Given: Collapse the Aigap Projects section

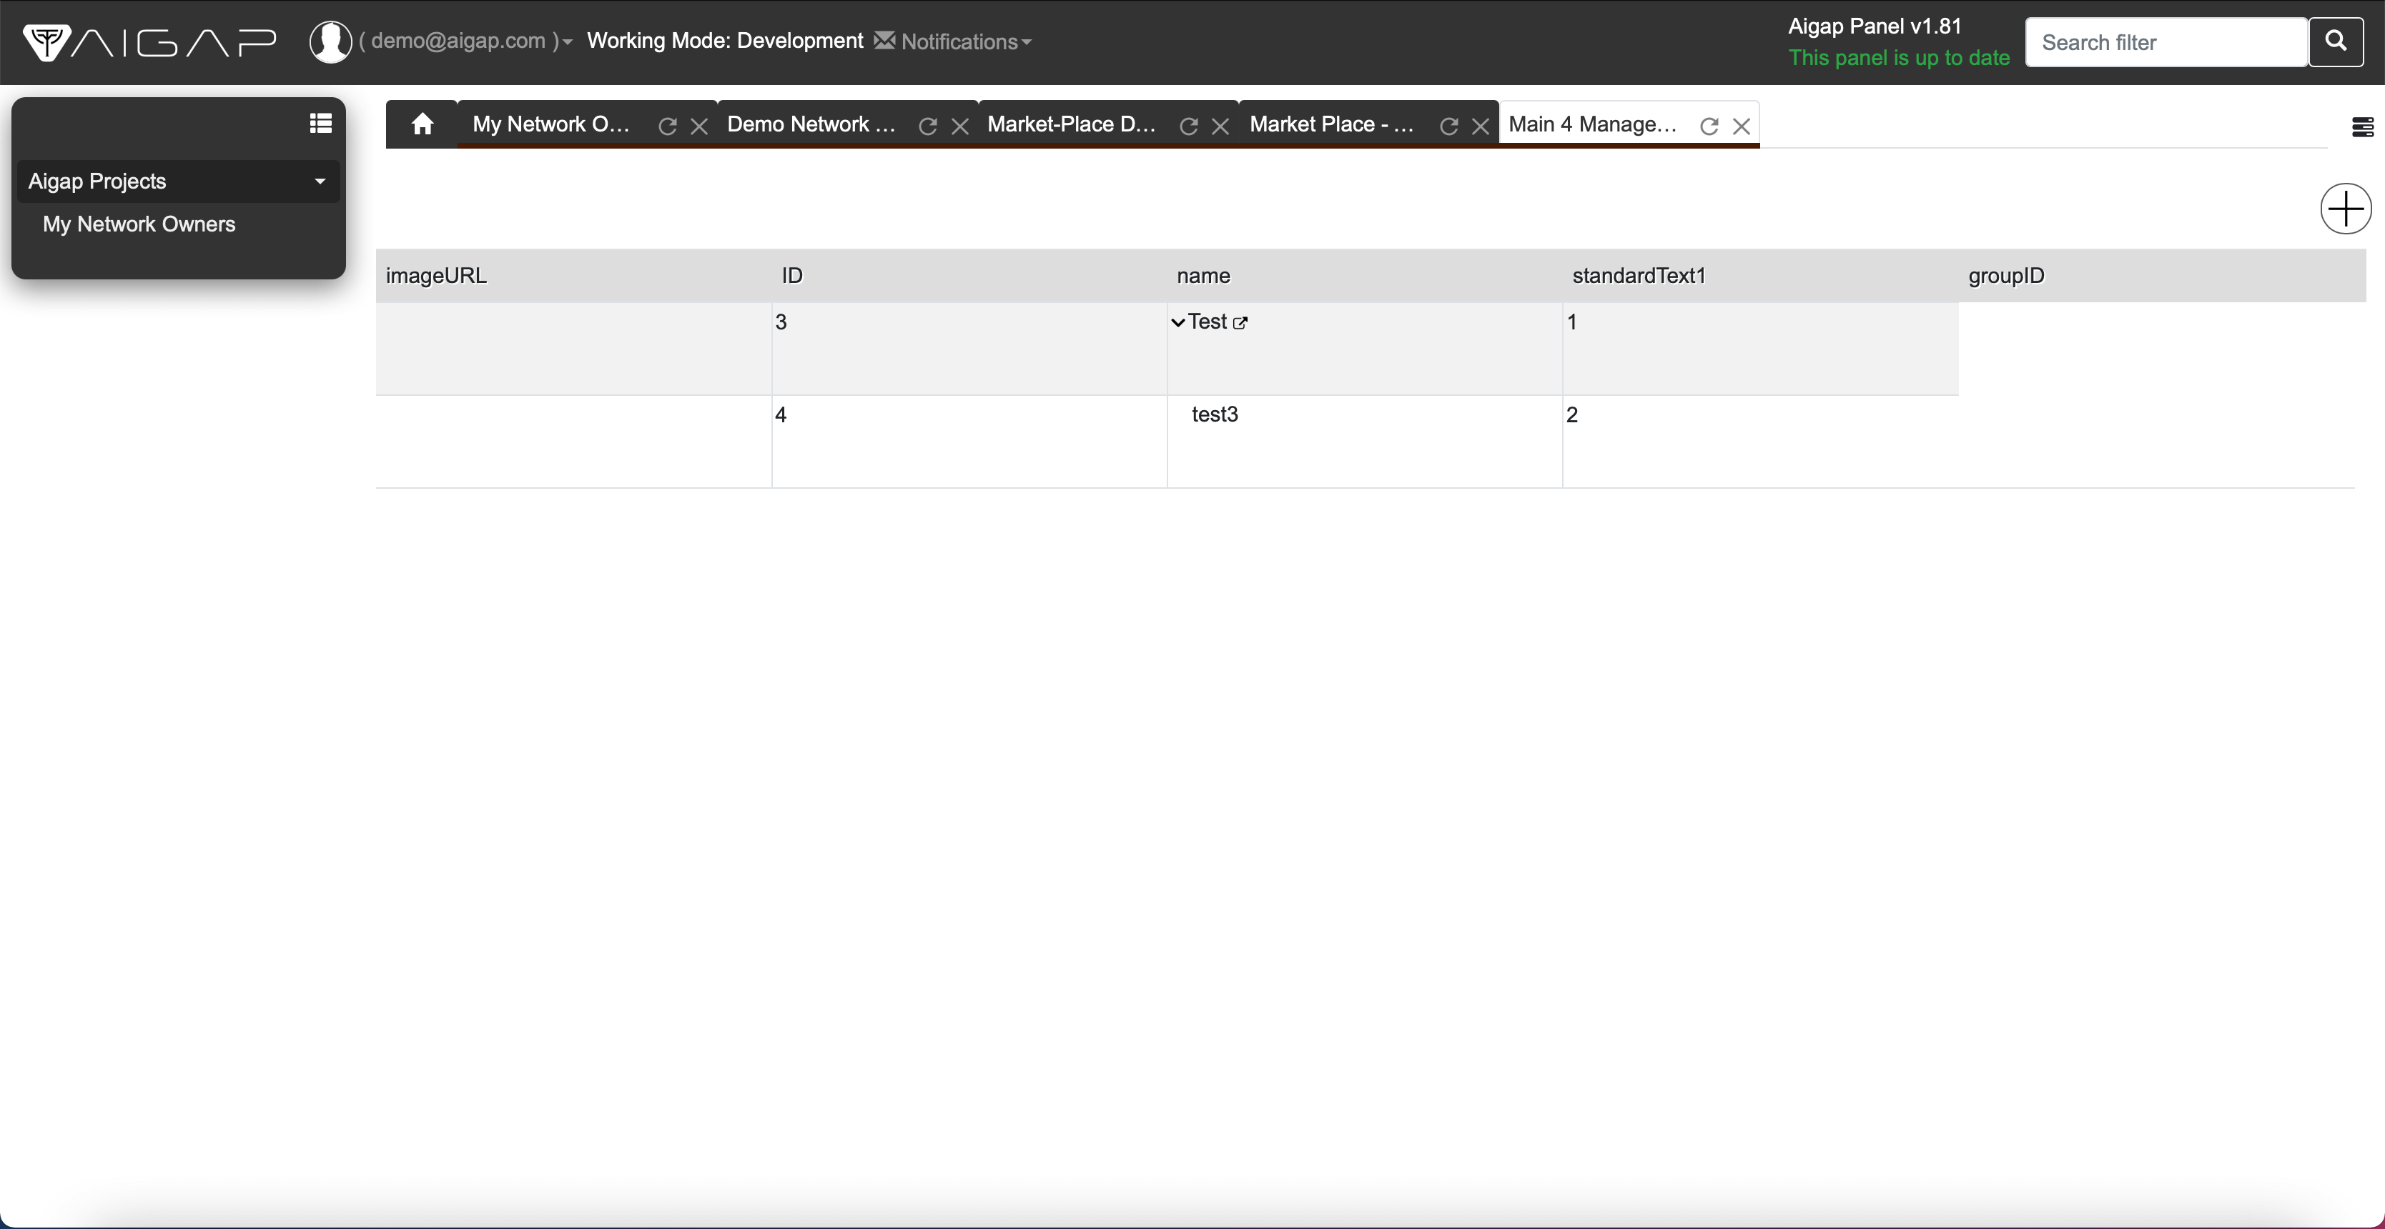Looking at the screenshot, I should click(179, 181).
